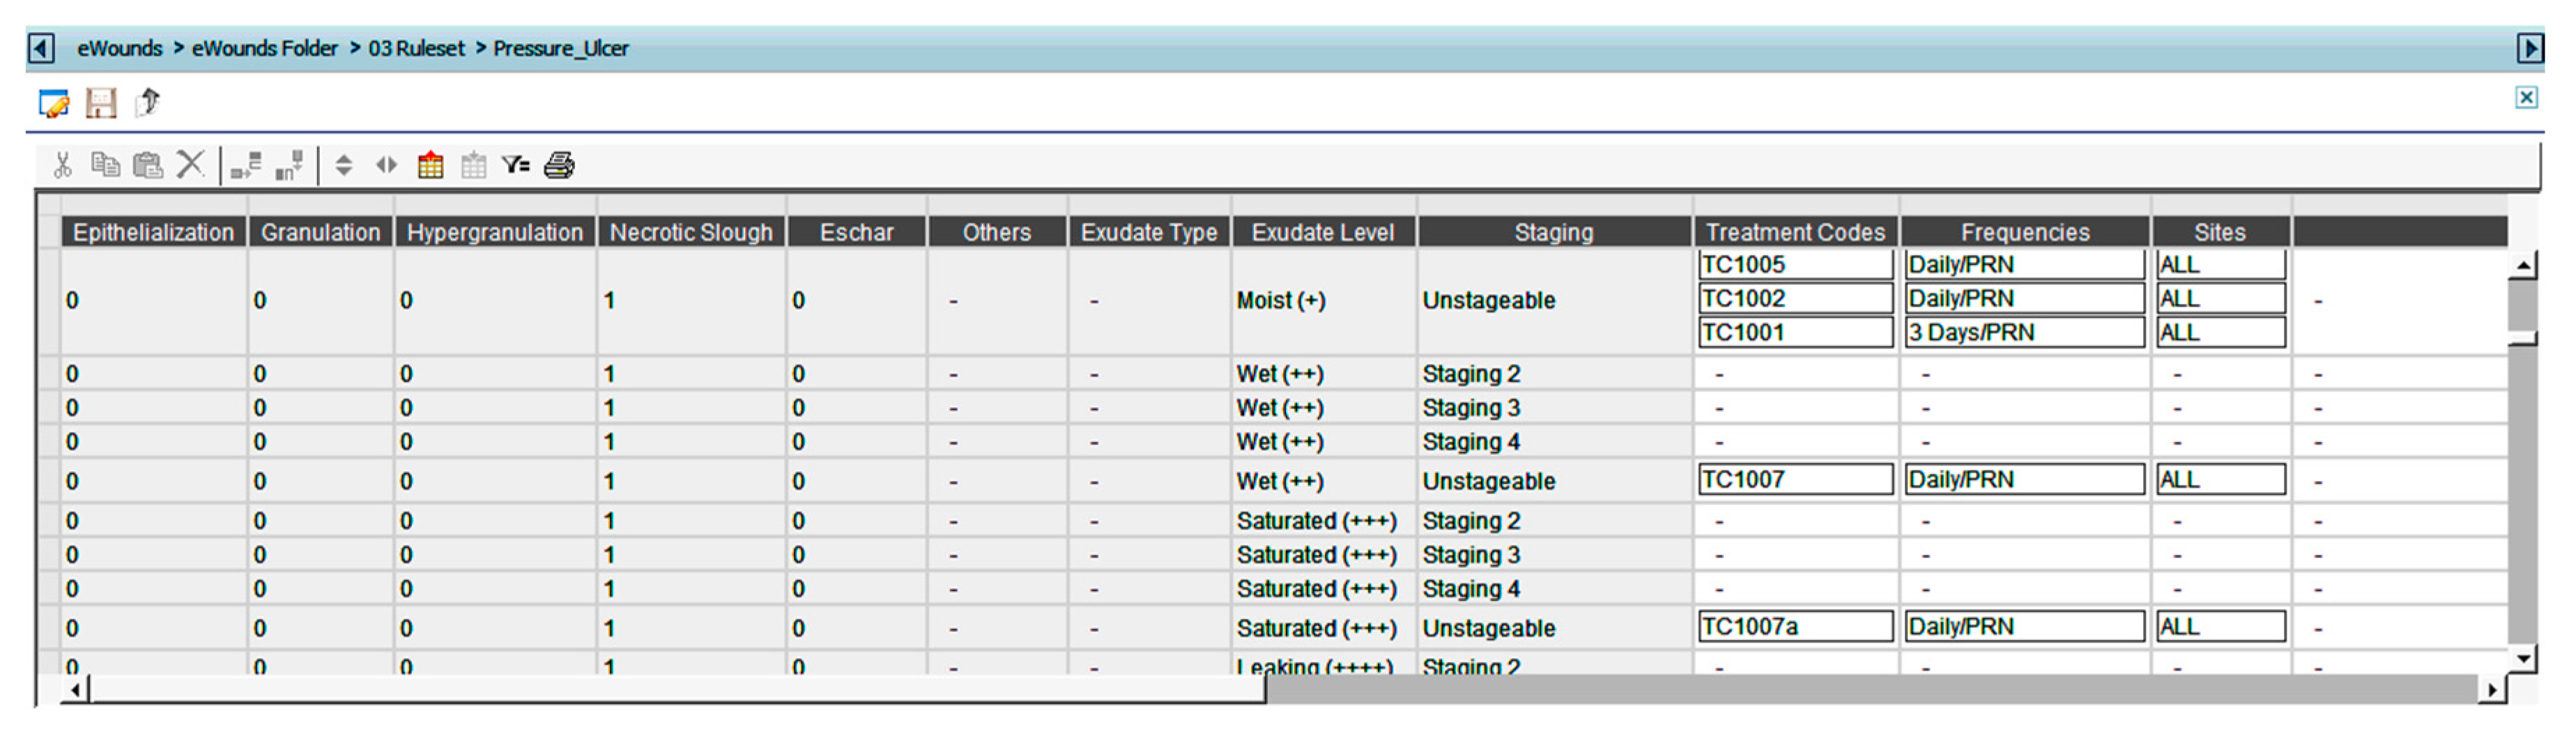
Task: Click the vertical sort arrows icon
Action: (343, 164)
